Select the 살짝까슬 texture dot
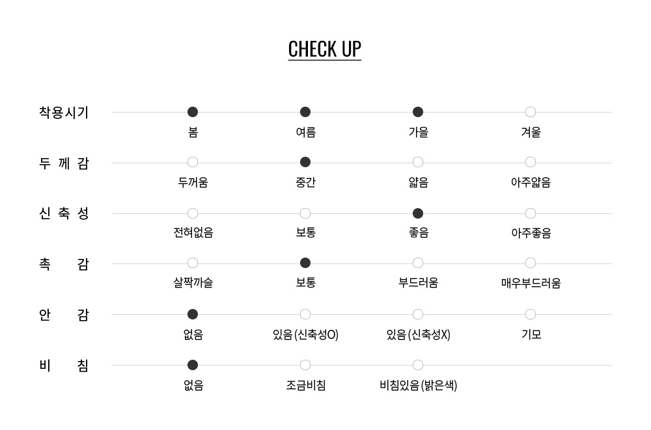 (193, 263)
